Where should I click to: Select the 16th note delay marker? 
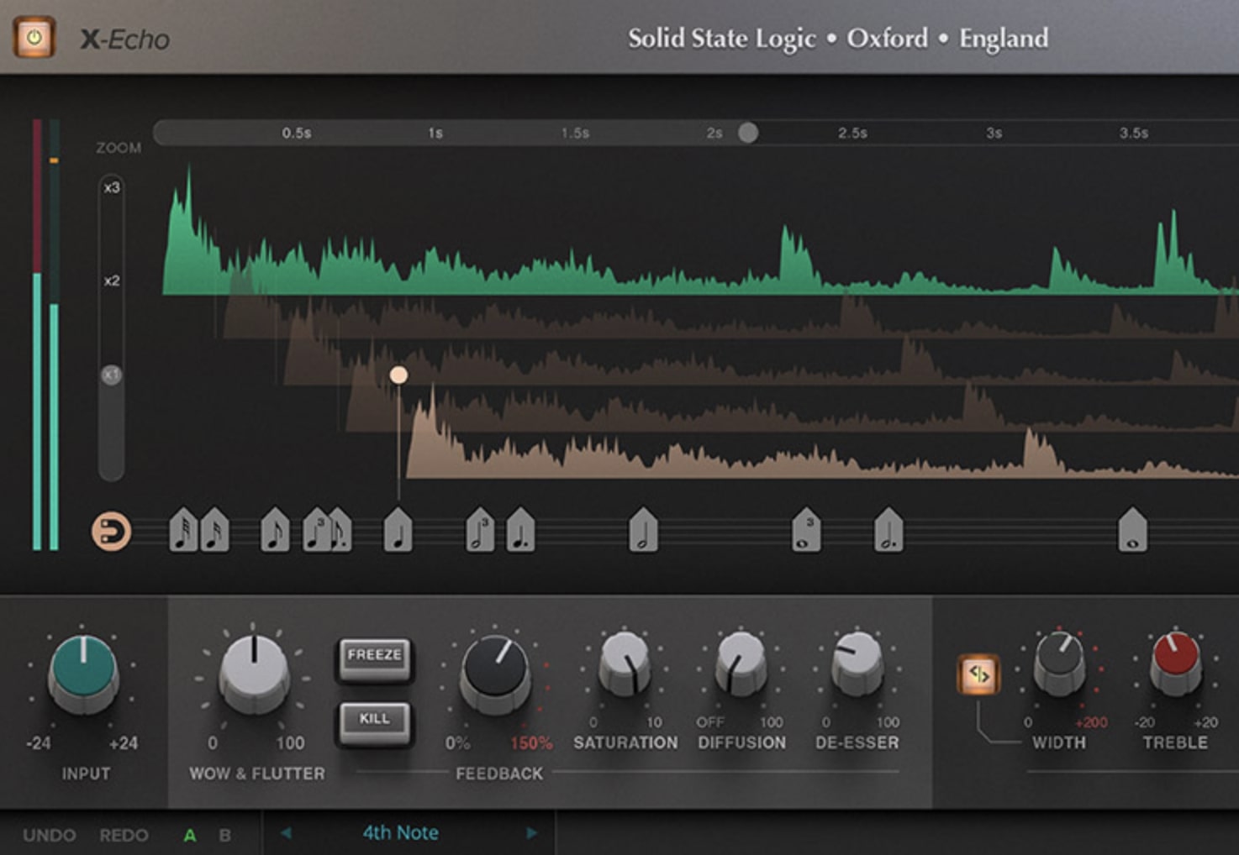214,530
